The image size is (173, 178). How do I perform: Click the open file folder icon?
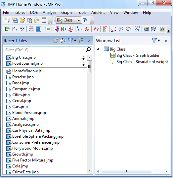[x=22, y=20]
